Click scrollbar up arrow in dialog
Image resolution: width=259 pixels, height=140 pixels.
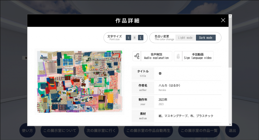coord(230,16)
